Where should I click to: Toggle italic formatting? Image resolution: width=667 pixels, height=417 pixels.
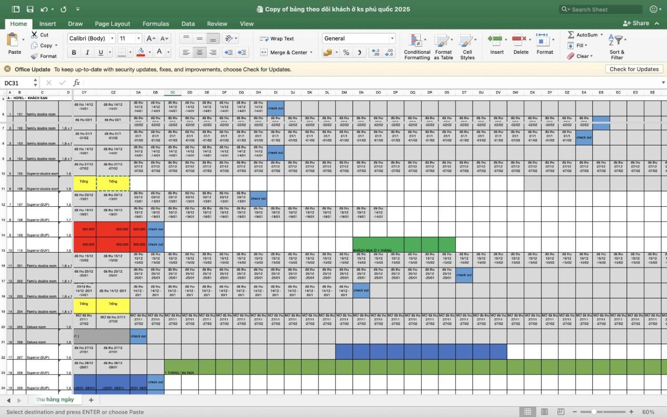87,52
